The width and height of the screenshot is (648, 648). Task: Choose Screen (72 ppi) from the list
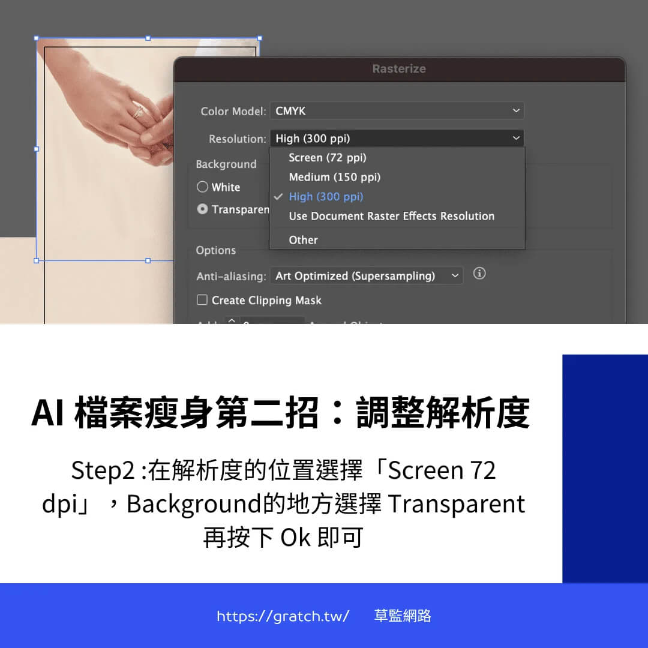tap(328, 158)
